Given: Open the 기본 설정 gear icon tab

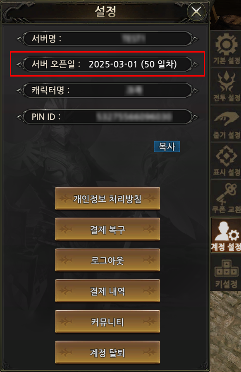Looking at the screenshot, I should [x=226, y=49].
